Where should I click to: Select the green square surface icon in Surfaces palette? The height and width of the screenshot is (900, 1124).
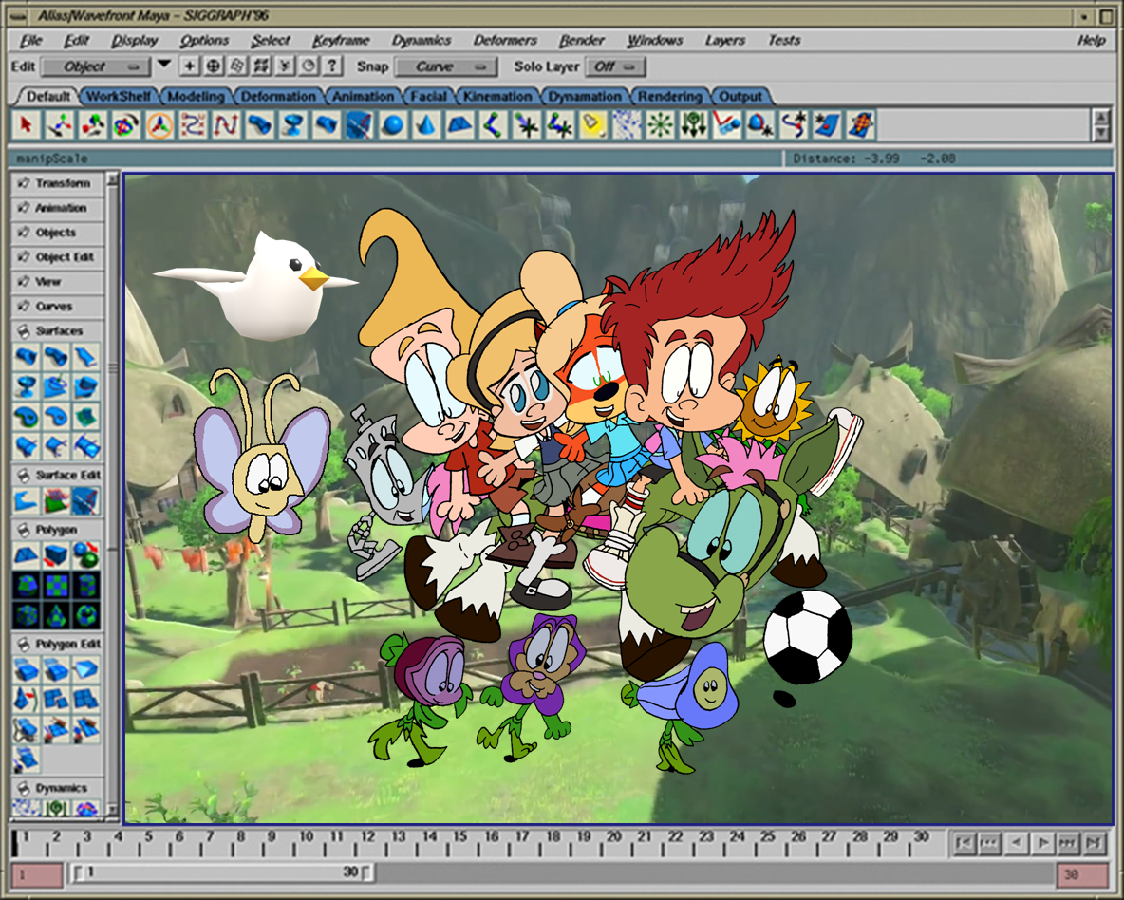(86, 416)
